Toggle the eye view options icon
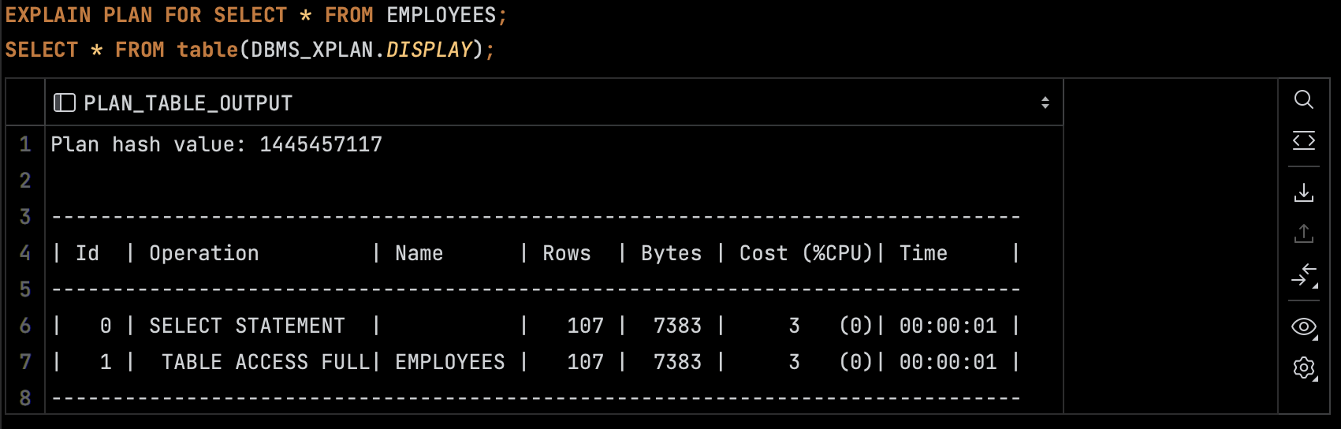 coord(1303,326)
